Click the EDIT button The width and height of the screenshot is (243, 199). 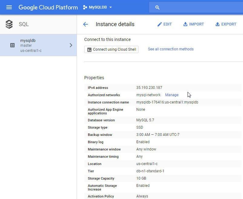[165, 24]
